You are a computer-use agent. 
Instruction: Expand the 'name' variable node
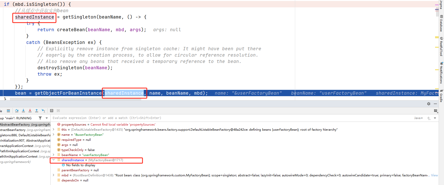53,134
